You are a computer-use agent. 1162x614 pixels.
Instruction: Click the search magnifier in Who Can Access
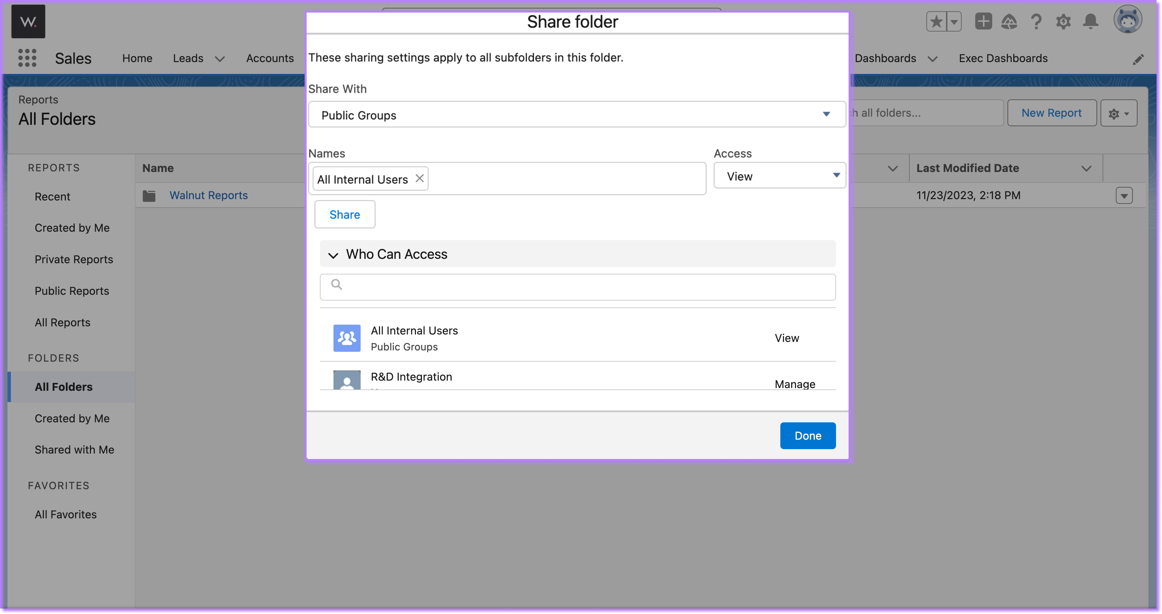337,285
